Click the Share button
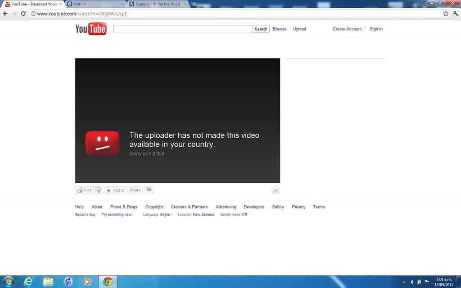The width and height of the screenshot is (461, 288). coord(135,190)
